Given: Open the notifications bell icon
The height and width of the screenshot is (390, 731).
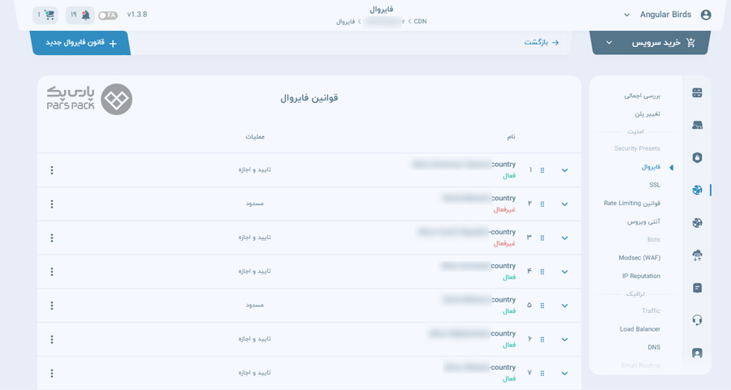Looking at the screenshot, I should 86,15.
